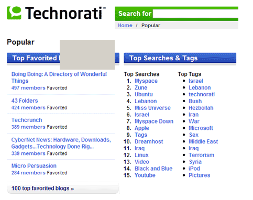This screenshot has width=253, height=200.
Task: Show 100 top favorited blogs
Action: point(42,188)
